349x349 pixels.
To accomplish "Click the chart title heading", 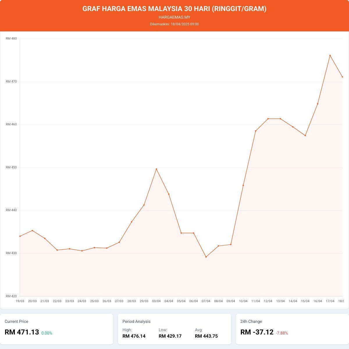I will pyautogui.click(x=174, y=9).
